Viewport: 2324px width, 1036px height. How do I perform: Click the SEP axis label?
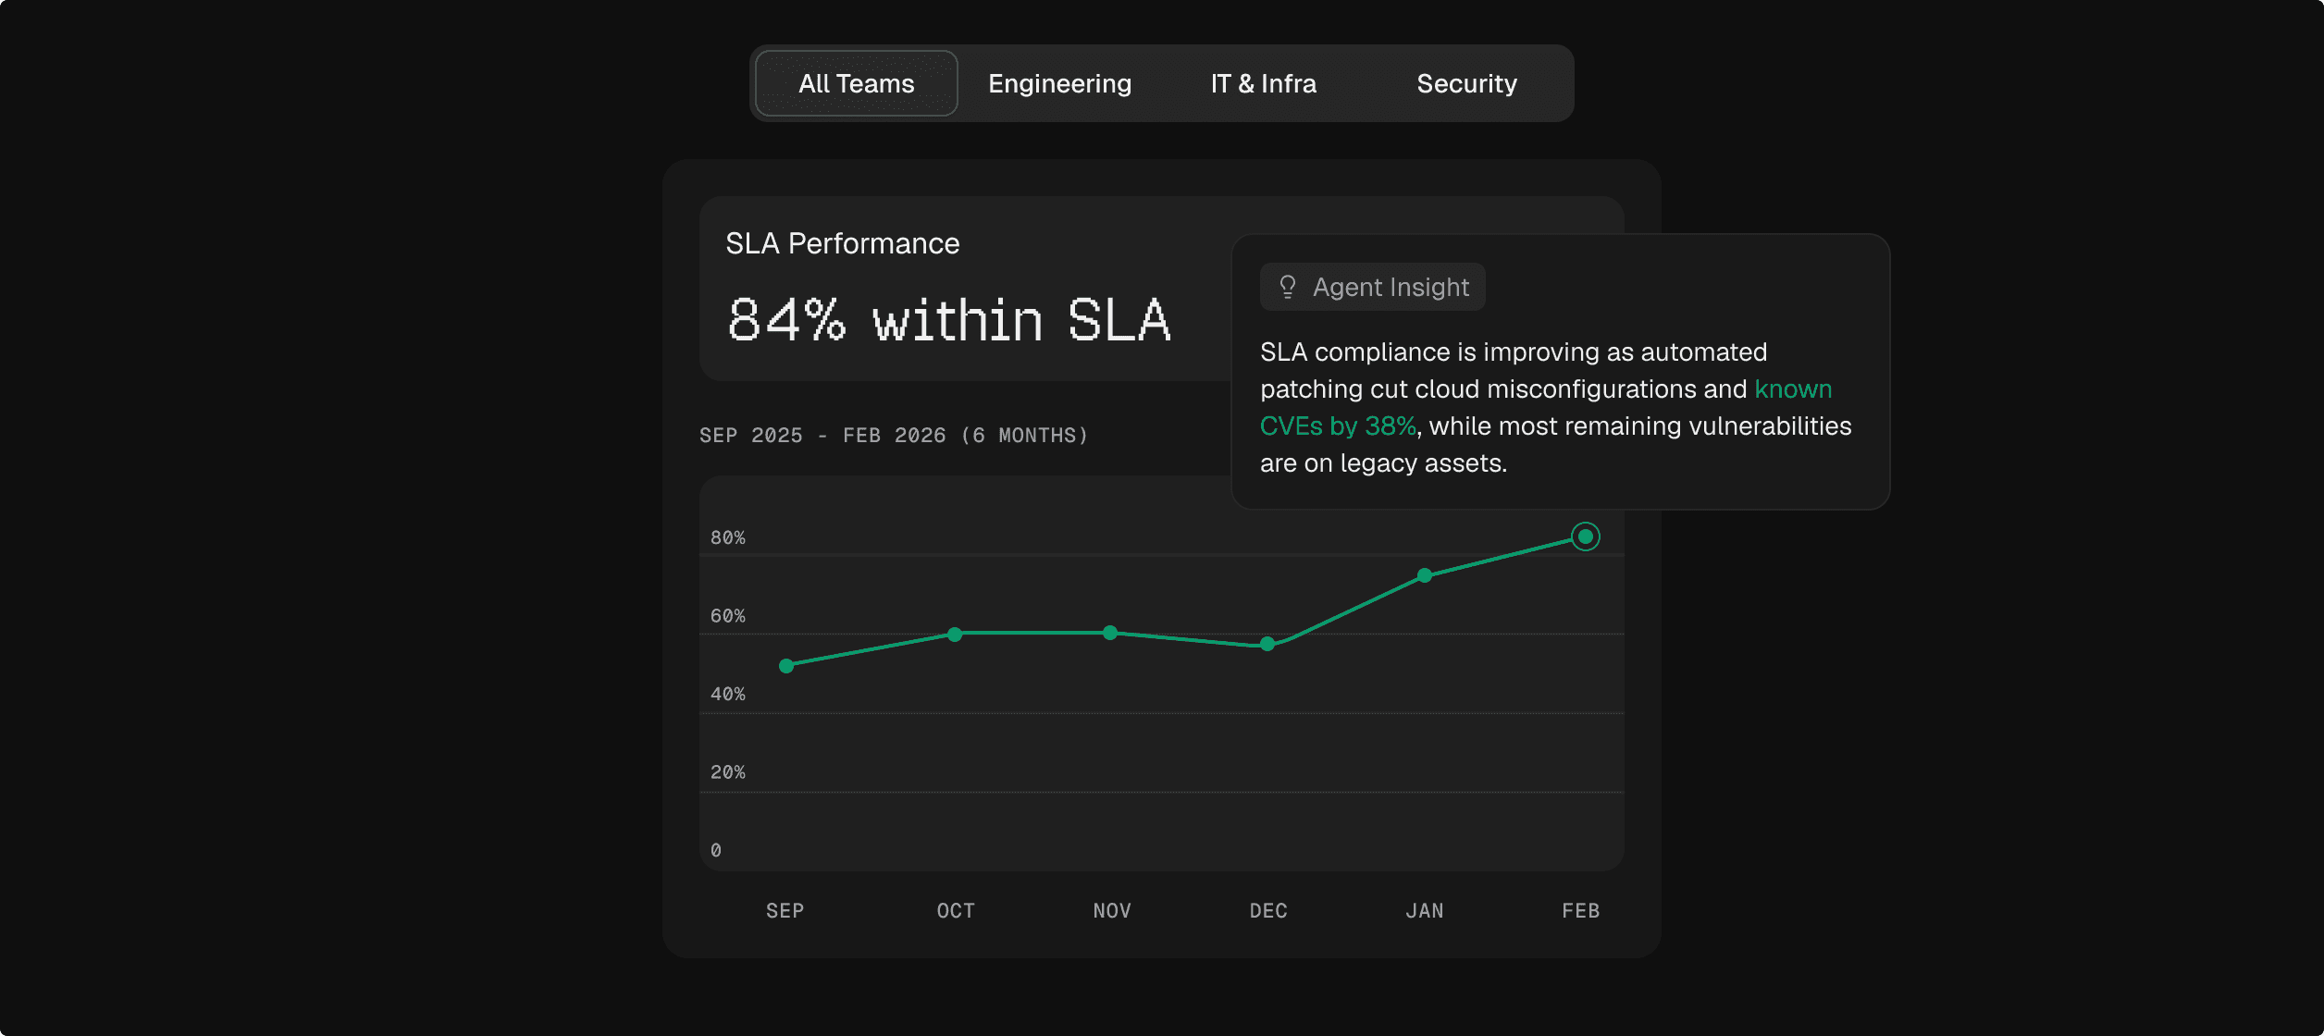785,910
